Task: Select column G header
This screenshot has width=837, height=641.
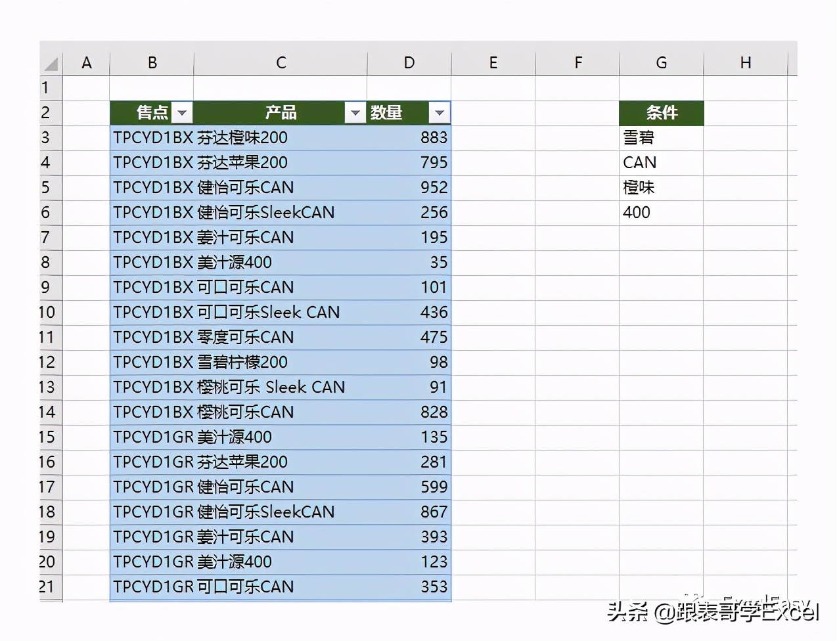Action: click(x=662, y=63)
